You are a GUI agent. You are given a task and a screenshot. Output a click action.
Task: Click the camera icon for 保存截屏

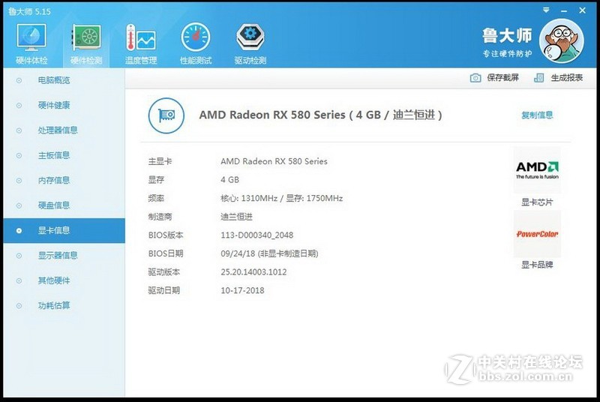click(x=475, y=78)
